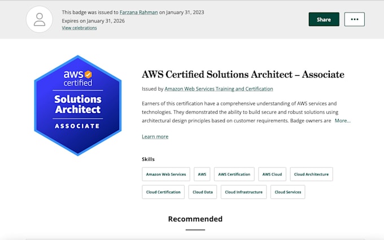Expand description with the More… link
This screenshot has width=384, height=240.
coord(342,121)
